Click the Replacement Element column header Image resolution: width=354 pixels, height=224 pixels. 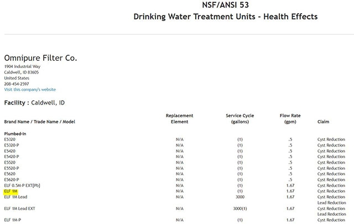pyautogui.click(x=179, y=118)
